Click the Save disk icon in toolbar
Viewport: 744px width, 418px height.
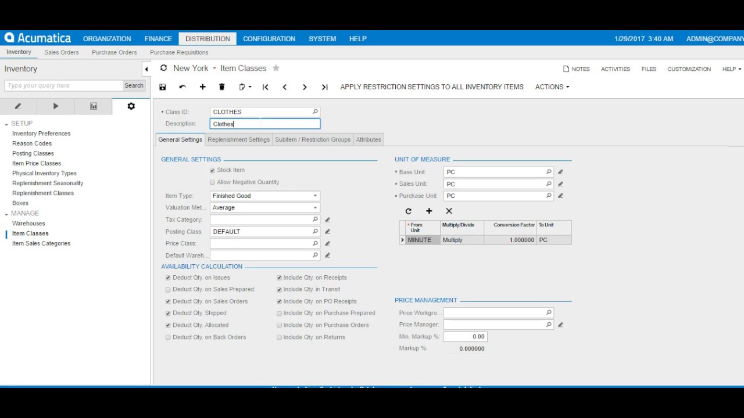coord(163,87)
